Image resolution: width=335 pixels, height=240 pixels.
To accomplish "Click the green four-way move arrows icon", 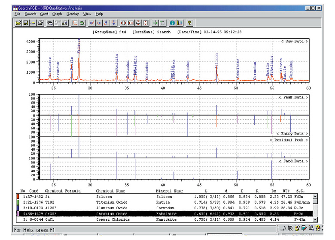I will click(155, 23).
